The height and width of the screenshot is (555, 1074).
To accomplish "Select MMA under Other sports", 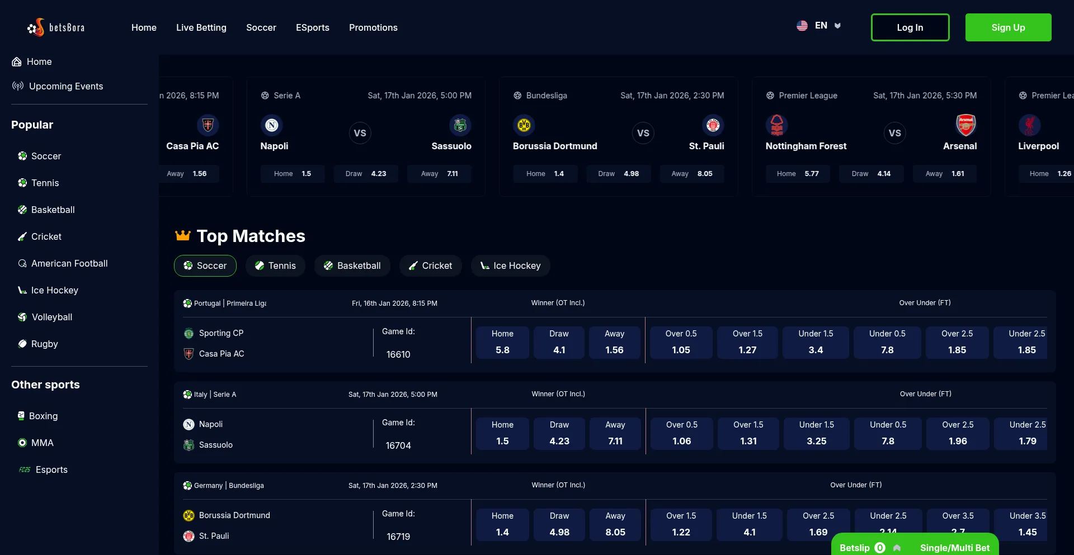I will point(22,443).
